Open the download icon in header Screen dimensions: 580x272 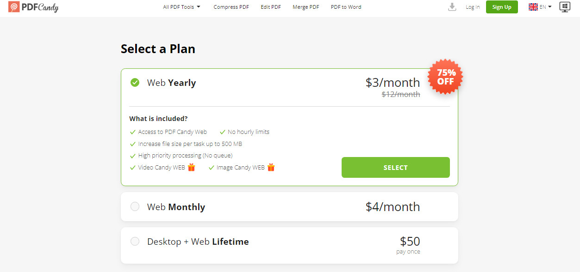452,7
